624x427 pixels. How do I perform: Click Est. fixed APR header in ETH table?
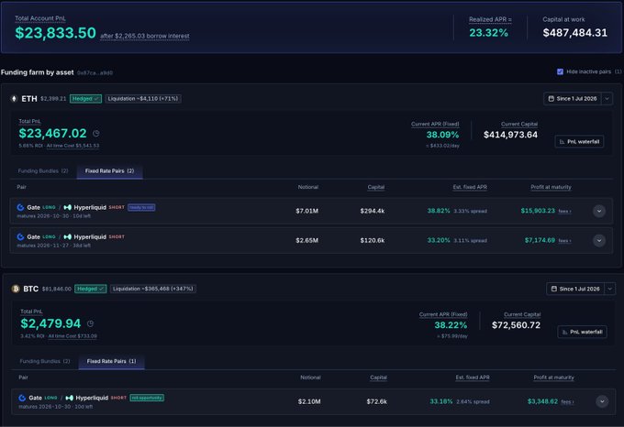pyautogui.click(x=470, y=187)
